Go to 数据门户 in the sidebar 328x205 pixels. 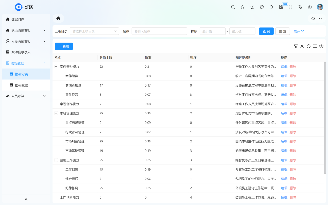19,19
